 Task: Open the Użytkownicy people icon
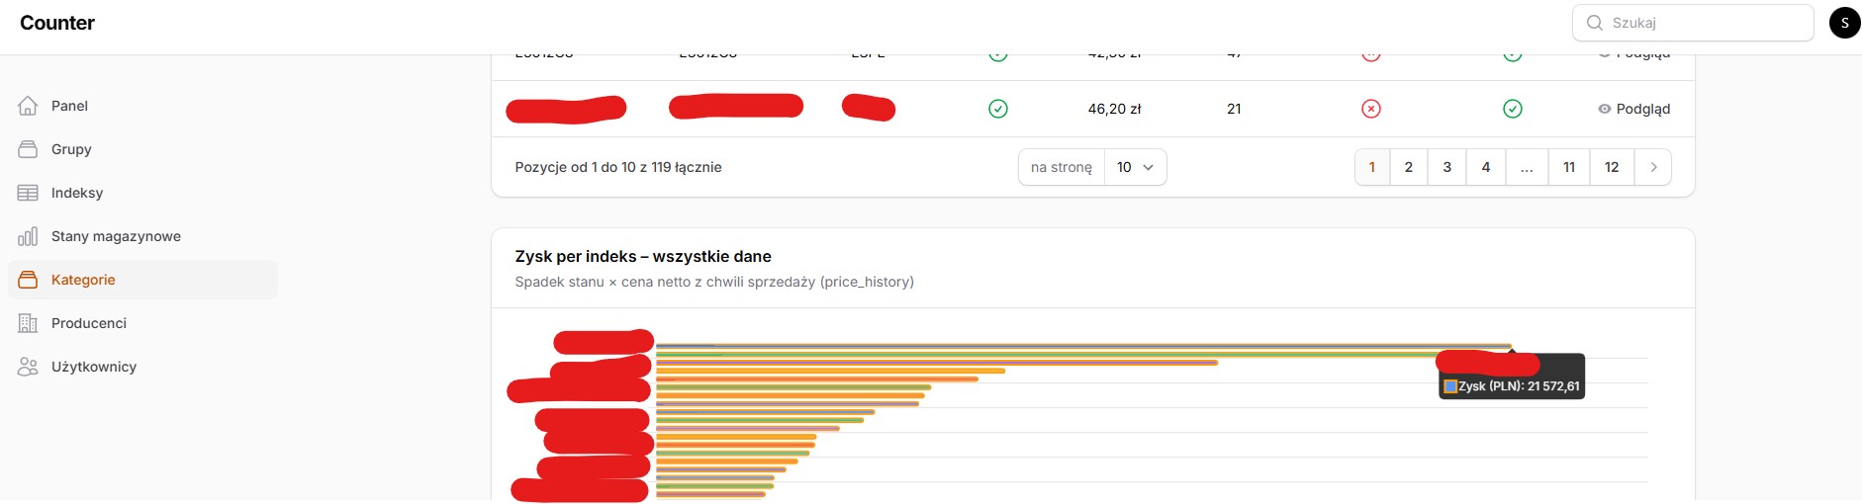[28, 367]
